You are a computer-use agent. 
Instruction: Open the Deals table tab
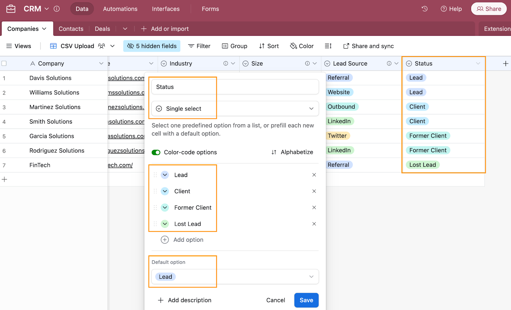[103, 29]
